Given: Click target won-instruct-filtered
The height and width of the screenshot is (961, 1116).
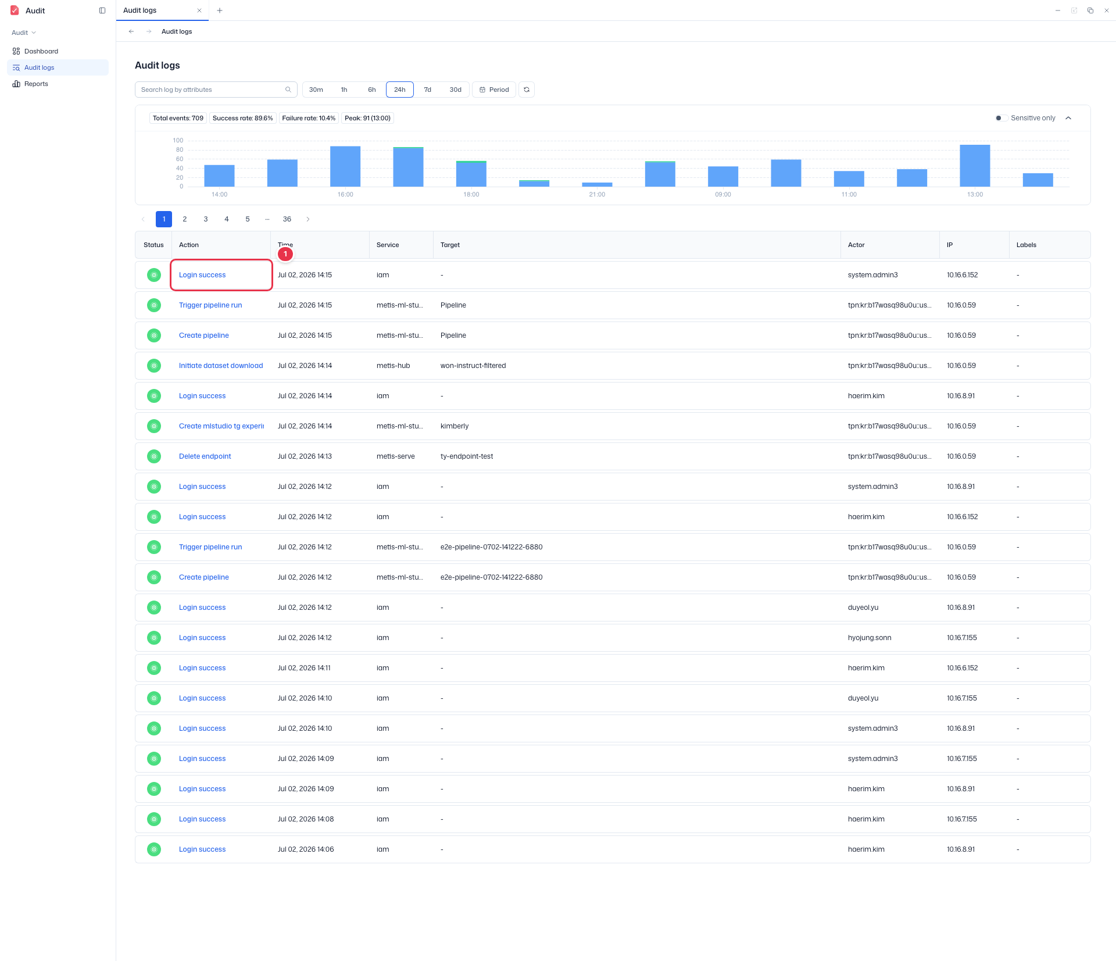Looking at the screenshot, I should (x=473, y=366).
